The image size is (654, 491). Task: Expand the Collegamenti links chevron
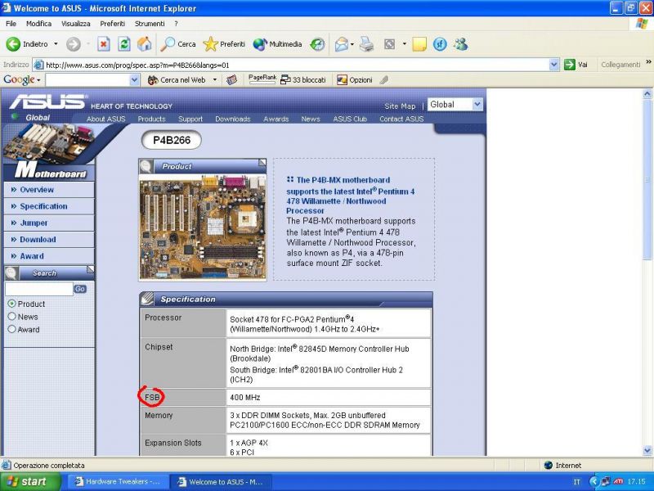click(648, 62)
